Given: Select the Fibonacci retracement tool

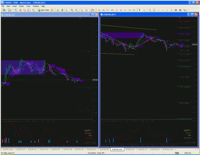Looking at the screenshot, I should (150, 10).
